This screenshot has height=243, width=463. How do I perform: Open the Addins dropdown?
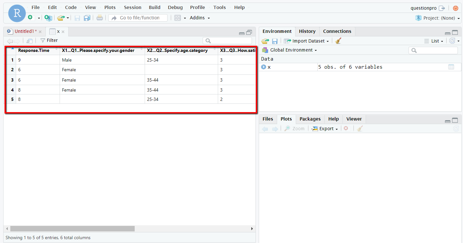pyautogui.click(x=200, y=18)
